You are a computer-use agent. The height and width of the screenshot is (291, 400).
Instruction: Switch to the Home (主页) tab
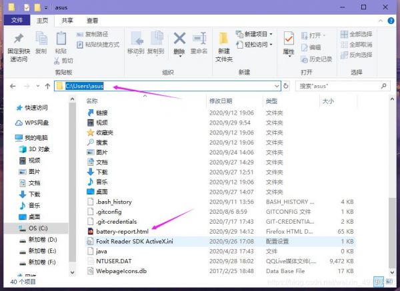(43, 21)
